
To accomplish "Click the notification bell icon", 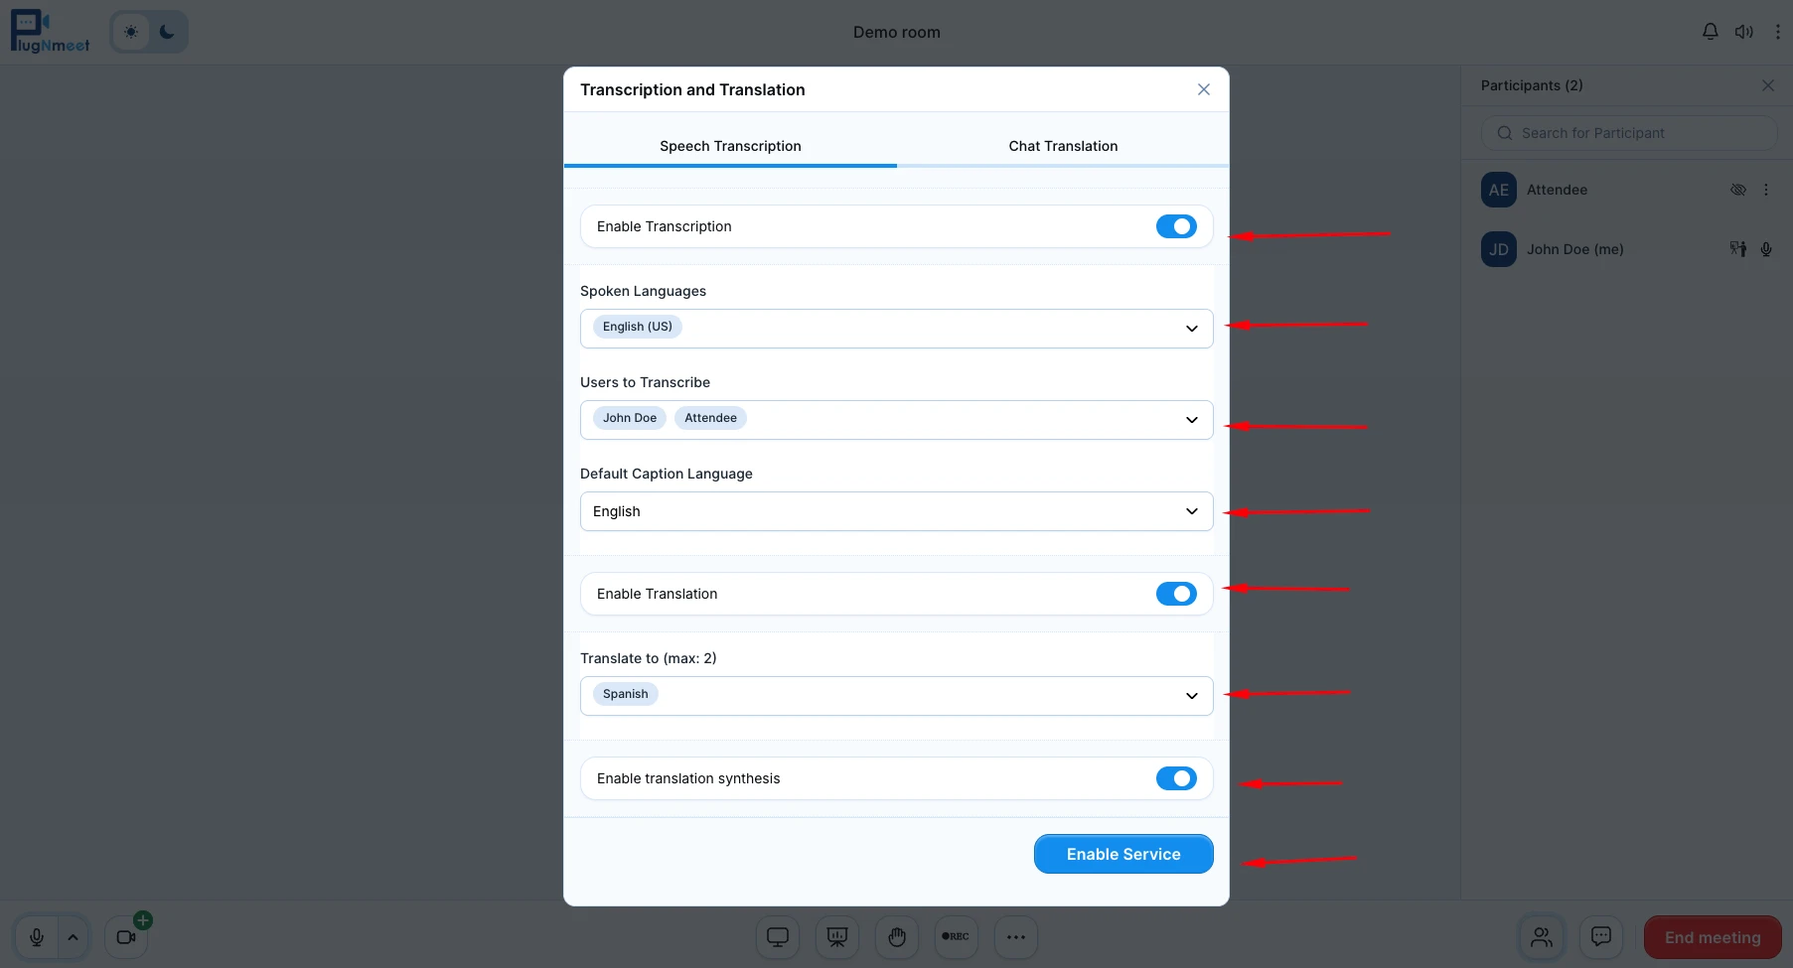I will (1710, 32).
